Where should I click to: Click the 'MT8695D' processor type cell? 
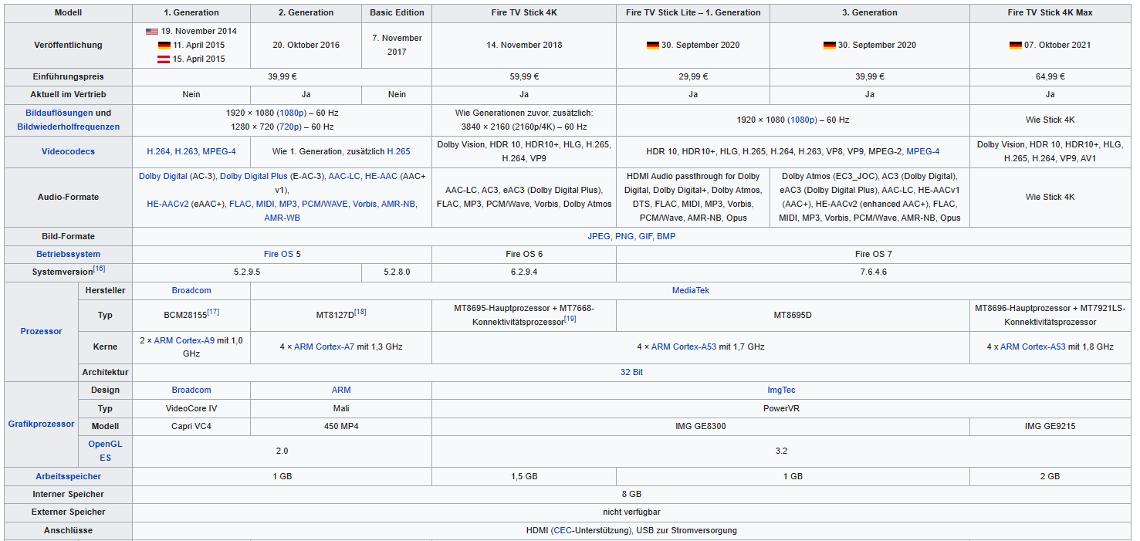point(793,316)
